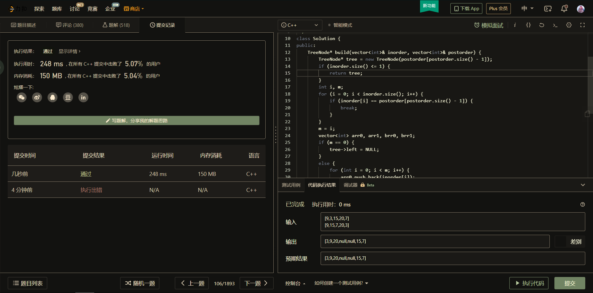
Task: Open the 调试器 Beta tab
Action: coord(359,185)
